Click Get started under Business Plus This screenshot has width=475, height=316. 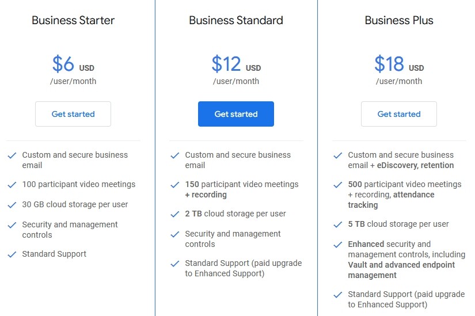coord(399,114)
